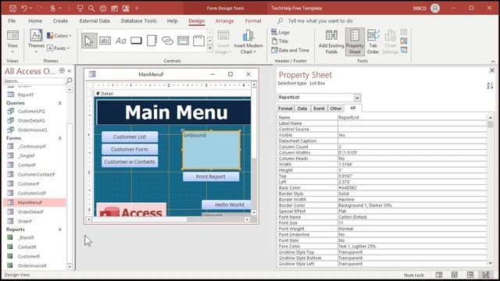This screenshot has width=500, height=281.
Task: Open the View dropdown
Action: [x=12, y=52]
